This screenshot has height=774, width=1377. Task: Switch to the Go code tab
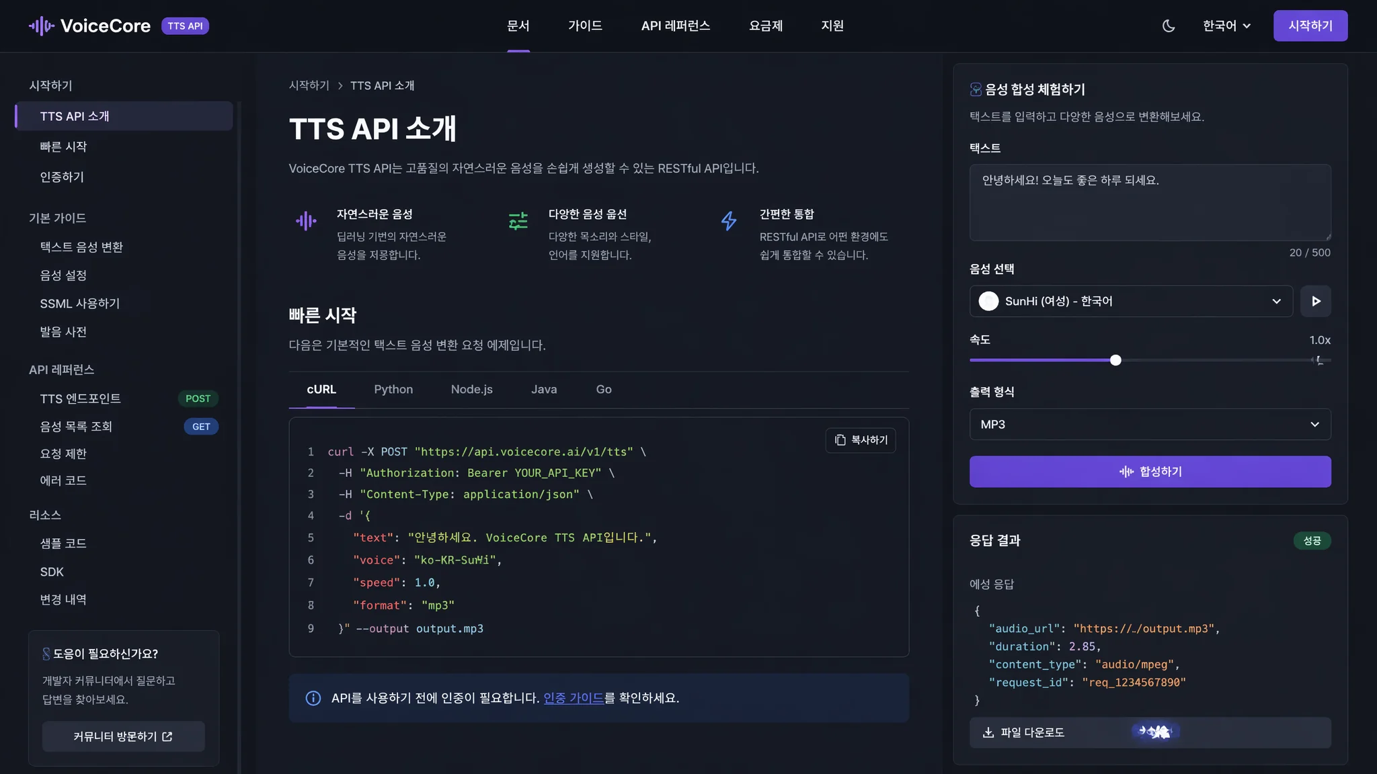tap(603, 389)
